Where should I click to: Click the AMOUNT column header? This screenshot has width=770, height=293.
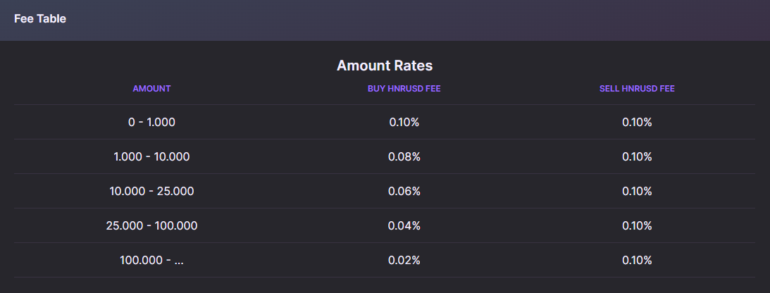151,89
